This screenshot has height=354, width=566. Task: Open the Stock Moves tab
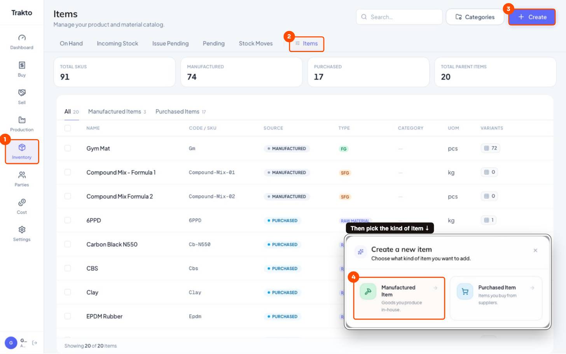coord(256,44)
